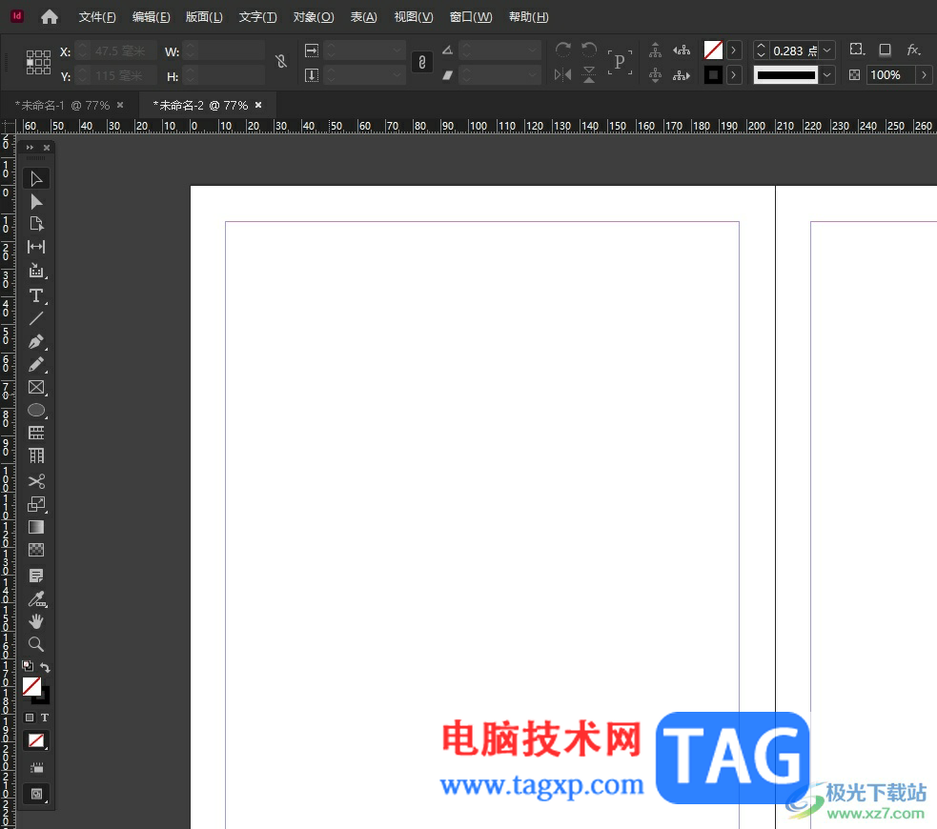Image resolution: width=937 pixels, height=829 pixels.
Task: Select the Note tool
Action: click(36, 576)
